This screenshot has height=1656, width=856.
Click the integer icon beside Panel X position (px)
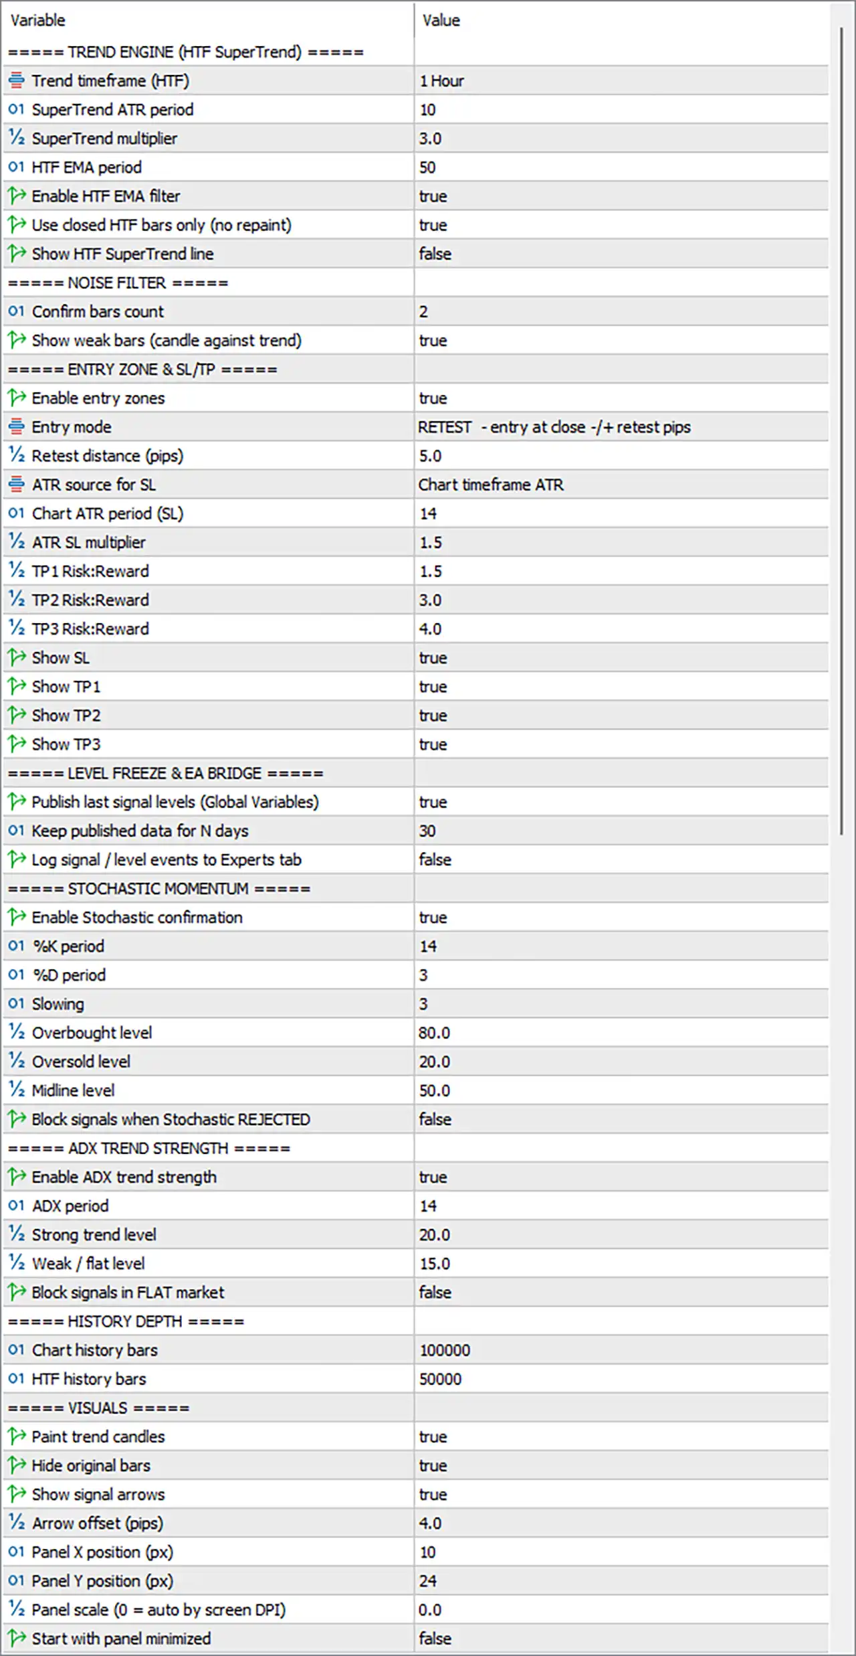(17, 1552)
